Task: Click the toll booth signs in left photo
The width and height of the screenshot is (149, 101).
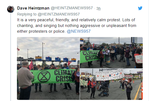Action: coord(56,59)
